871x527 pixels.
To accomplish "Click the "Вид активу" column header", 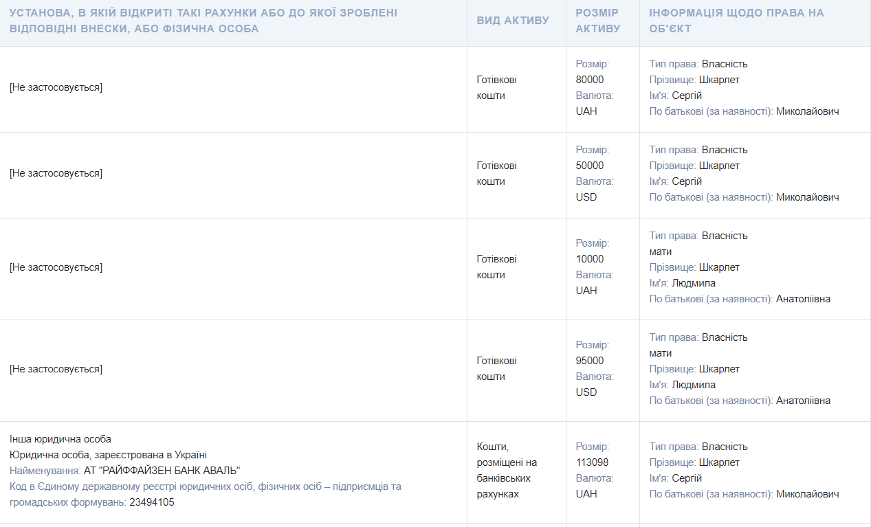I will pyautogui.click(x=513, y=21).
